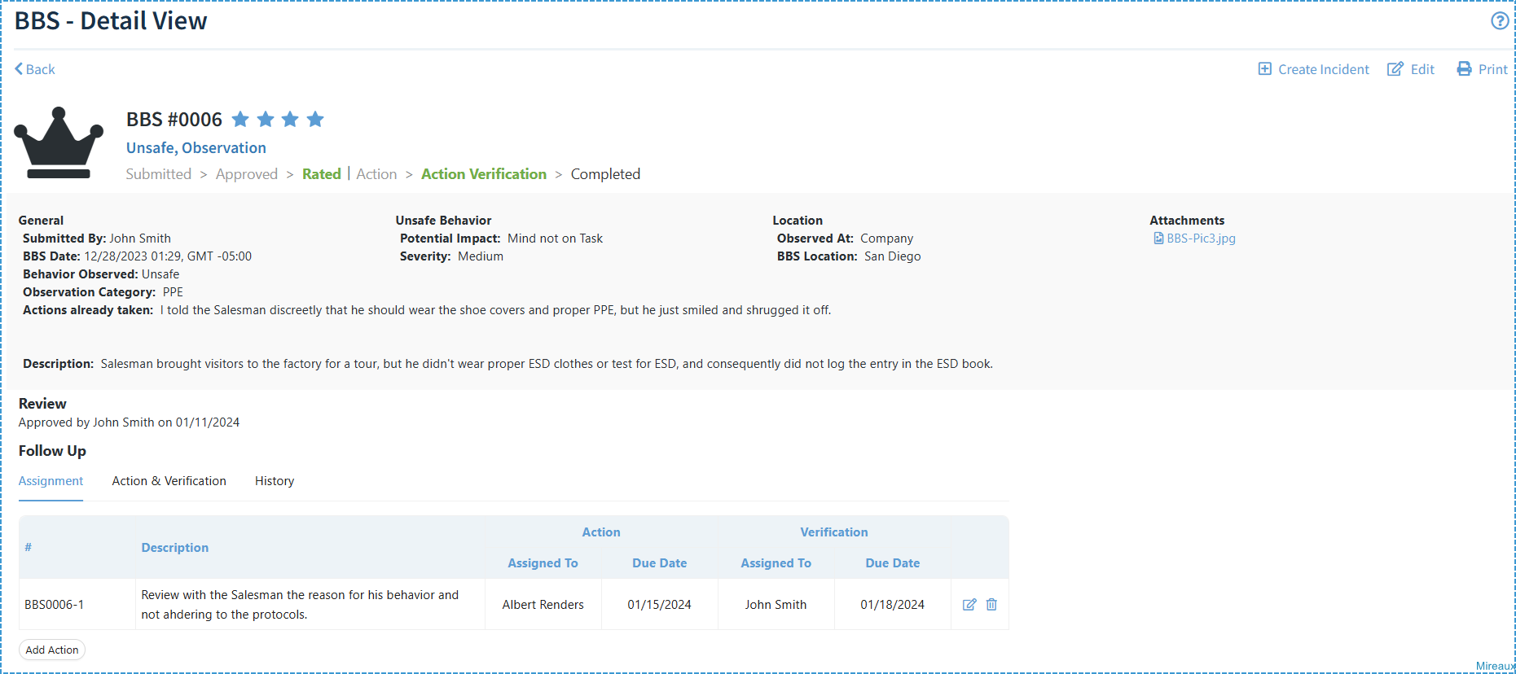The width and height of the screenshot is (1516, 674).
Task: Click the Edit pencil icon in header
Action: point(1395,69)
